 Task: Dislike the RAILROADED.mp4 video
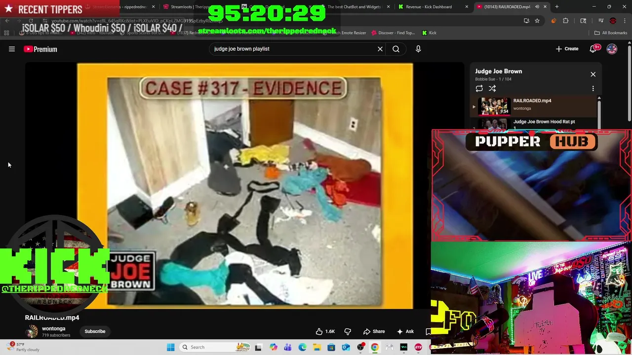(x=348, y=331)
